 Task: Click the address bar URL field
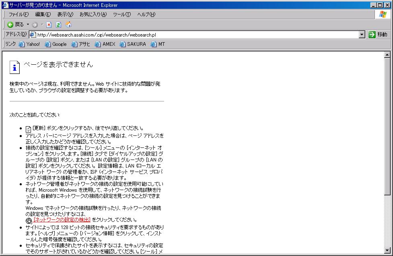tap(193, 35)
